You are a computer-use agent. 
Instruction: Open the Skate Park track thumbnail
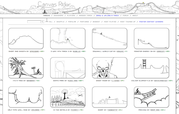pos(68,68)
